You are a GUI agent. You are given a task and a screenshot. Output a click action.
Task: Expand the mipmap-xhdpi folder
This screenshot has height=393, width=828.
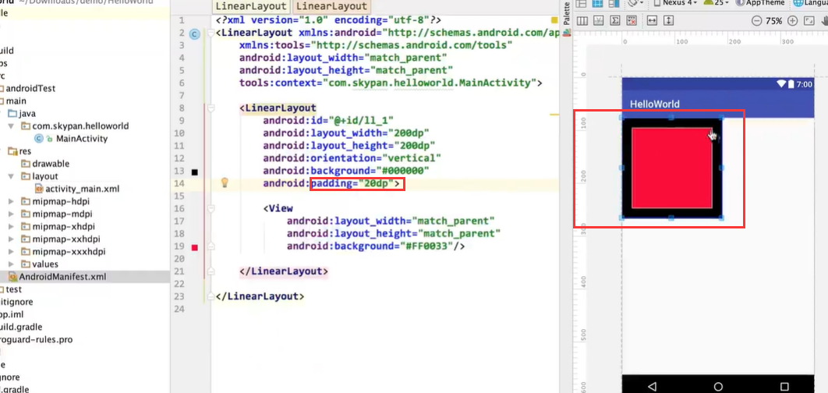(x=12, y=227)
